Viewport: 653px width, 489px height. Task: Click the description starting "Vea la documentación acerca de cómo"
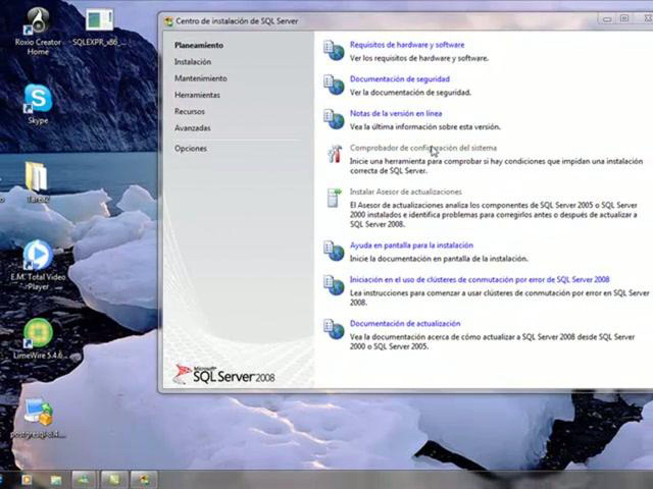pyautogui.click(x=492, y=342)
